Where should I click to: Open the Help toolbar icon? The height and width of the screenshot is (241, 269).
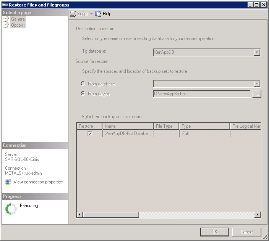[98, 14]
